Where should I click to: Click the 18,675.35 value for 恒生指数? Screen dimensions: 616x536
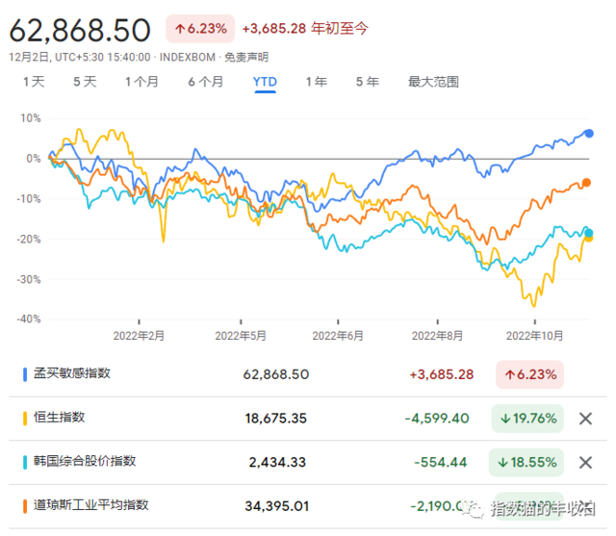point(276,419)
